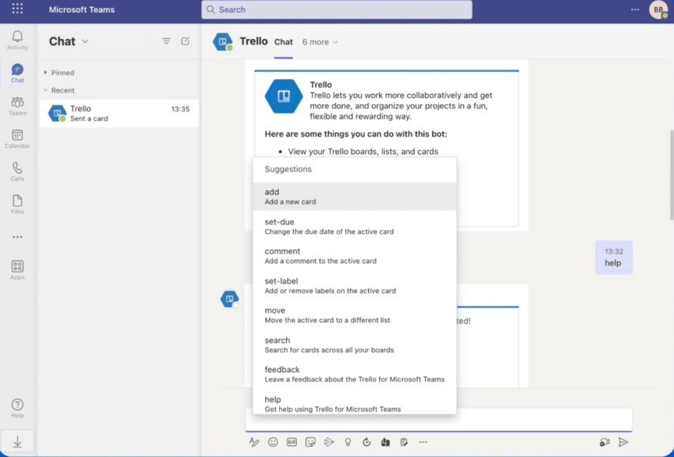Click the send message arrow

tap(623, 442)
